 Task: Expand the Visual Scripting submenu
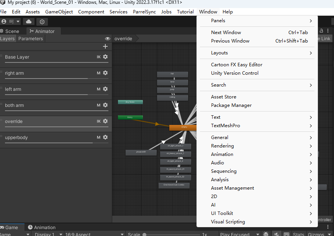click(x=257, y=222)
